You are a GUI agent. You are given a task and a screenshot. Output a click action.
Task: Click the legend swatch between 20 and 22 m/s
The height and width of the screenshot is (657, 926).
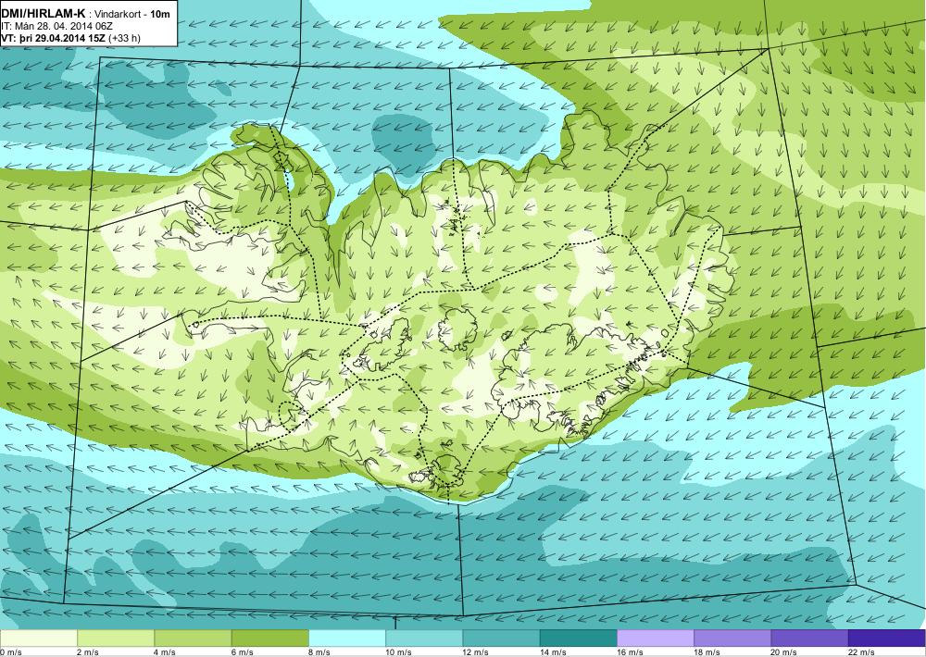click(x=809, y=638)
